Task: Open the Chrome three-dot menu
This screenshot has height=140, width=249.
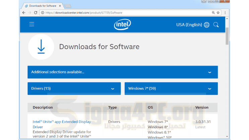Action: click(225, 13)
